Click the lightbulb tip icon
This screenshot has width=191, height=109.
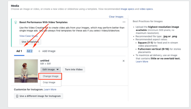click(x=16, y=22)
